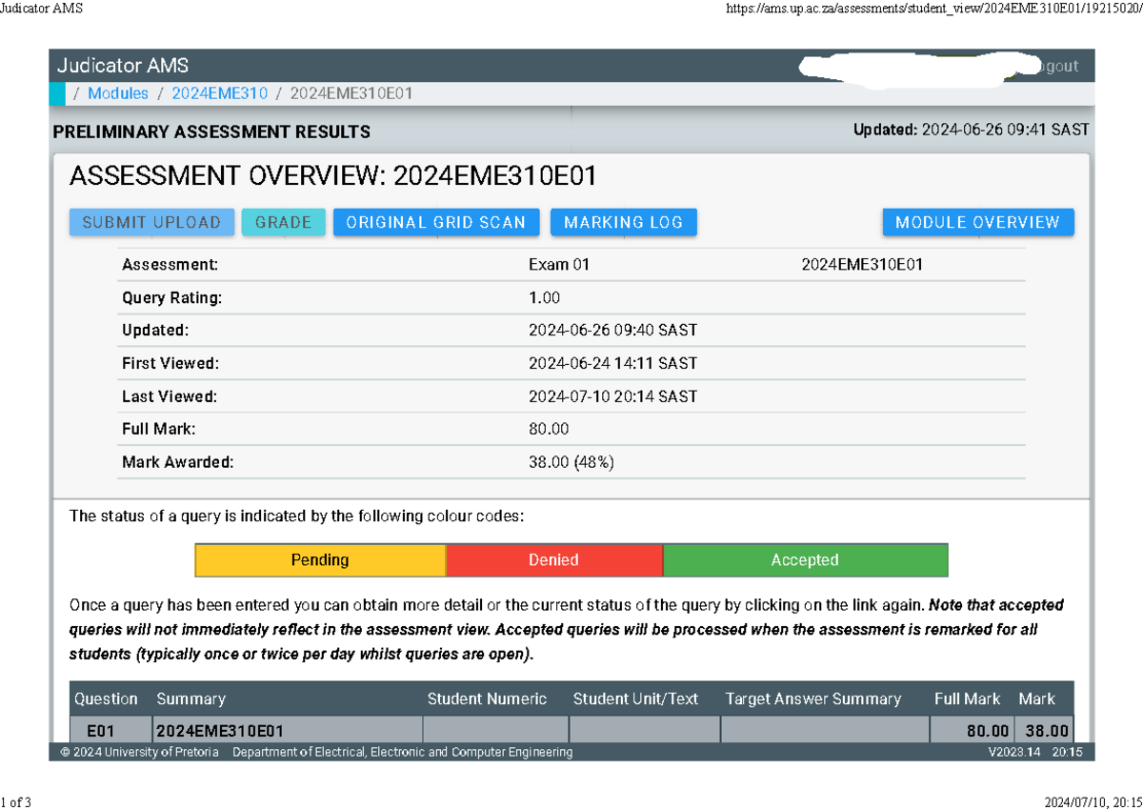Go to Module Overview

pyautogui.click(x=978, y=222)
